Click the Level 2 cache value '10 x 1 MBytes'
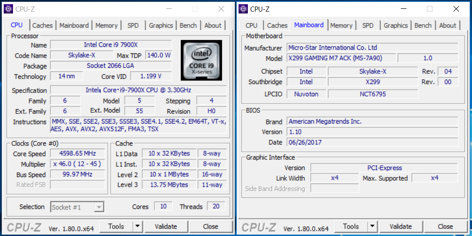Viewport: 472px width, 236px height. [169, 174]
